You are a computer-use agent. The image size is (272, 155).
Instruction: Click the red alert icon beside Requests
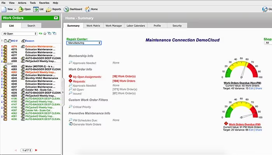tap(70, 81)
